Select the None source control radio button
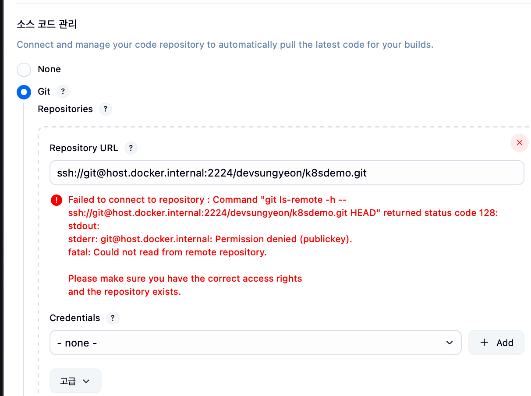The width and height of the screenshot is (531, 396). pos(24,70)
